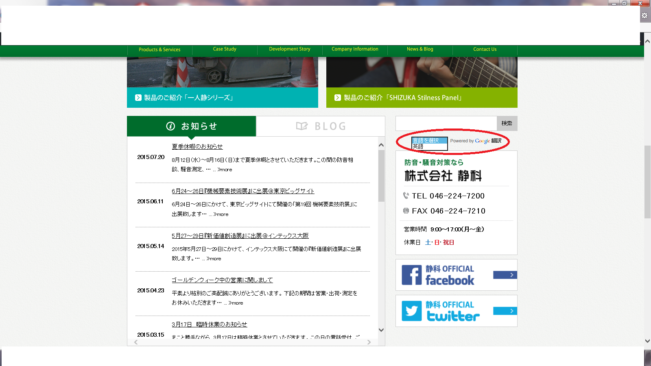651x366 pixels.
Task: Open the 静科 OFFICIAL twitter banner
Action: [x=457, y=311]
